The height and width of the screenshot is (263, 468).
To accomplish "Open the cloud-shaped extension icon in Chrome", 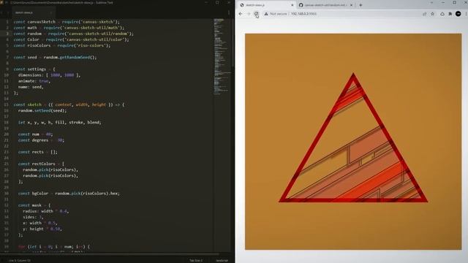I will [442, 14].
